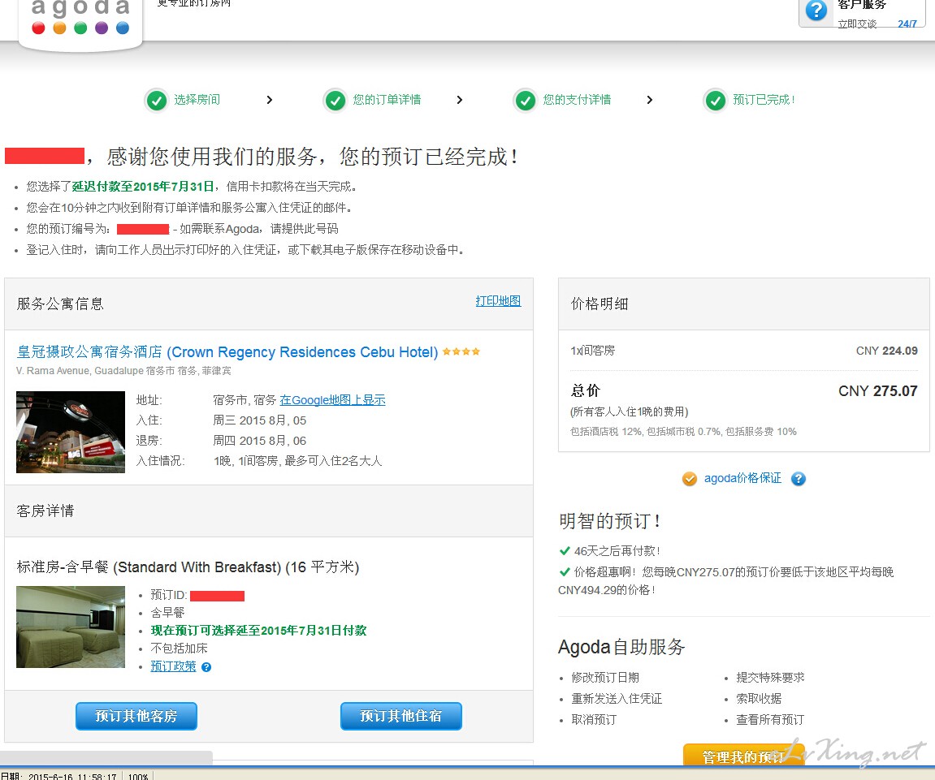The width and height of the screenshot is (935, 780).
Task: Select 索取收据 option
Action: coord(759,698)
